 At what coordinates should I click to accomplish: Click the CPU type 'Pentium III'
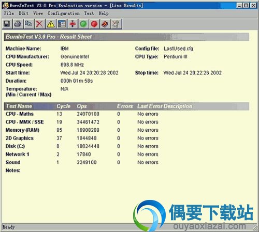coord(176,57)
